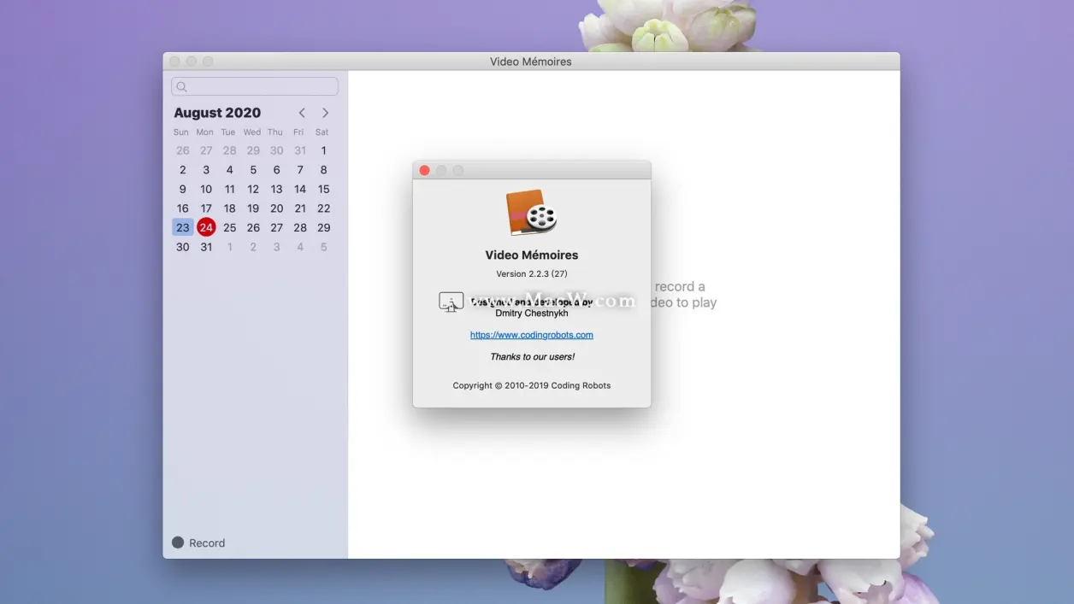Click the Wed weekday column header
Screen dimensions: 1074x604
[252, 132]
